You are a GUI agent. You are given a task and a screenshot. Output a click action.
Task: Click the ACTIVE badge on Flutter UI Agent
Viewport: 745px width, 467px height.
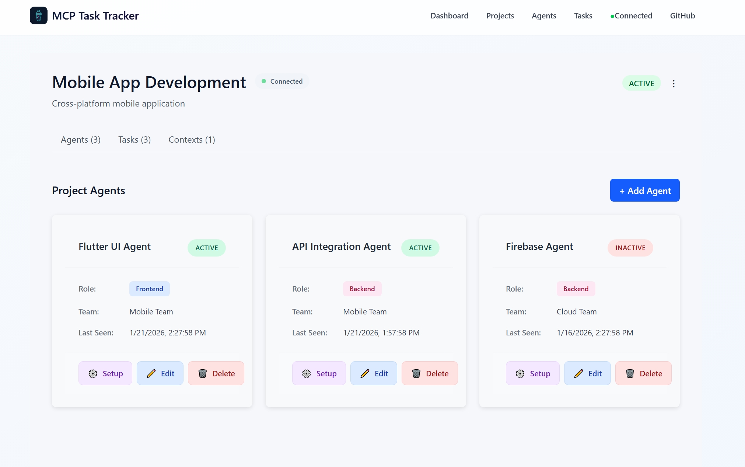point(207,248)
